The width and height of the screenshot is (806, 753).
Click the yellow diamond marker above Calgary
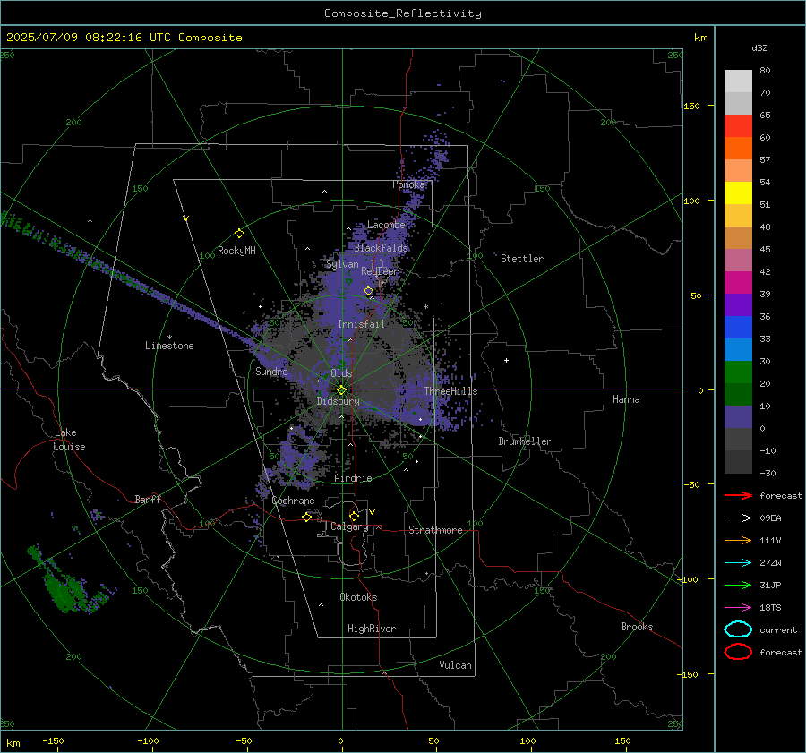[x=354, y=516]
